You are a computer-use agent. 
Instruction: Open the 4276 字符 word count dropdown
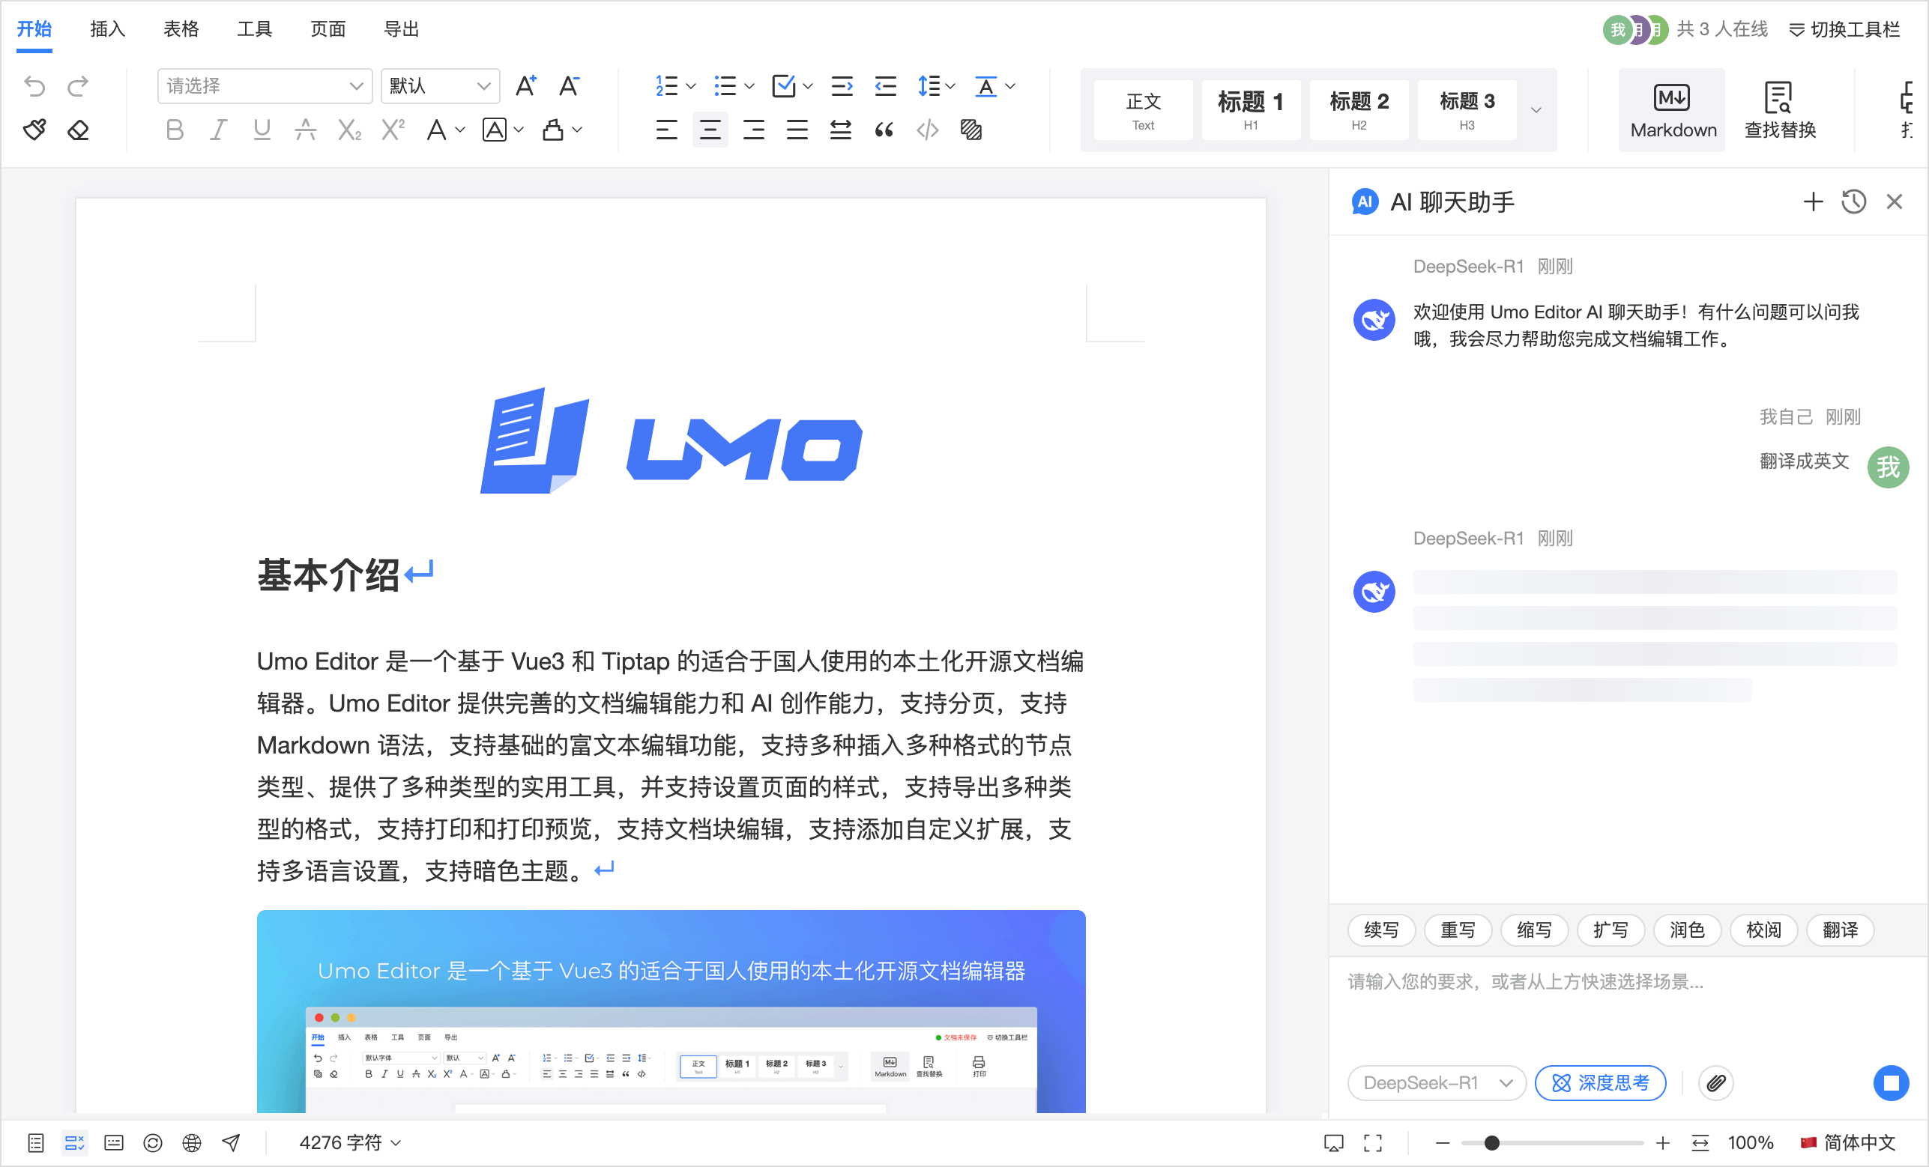pos(350,1143)
